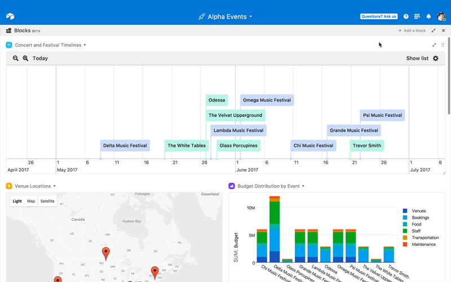Open timeline settings gear
This screenshot has width=451, height=282.
coord(436,58)
